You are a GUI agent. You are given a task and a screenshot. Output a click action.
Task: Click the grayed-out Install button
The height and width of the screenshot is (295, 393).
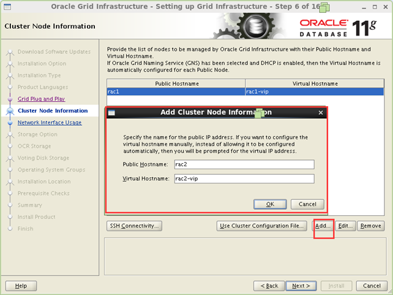pyautogui.click(x=336, y=286)
